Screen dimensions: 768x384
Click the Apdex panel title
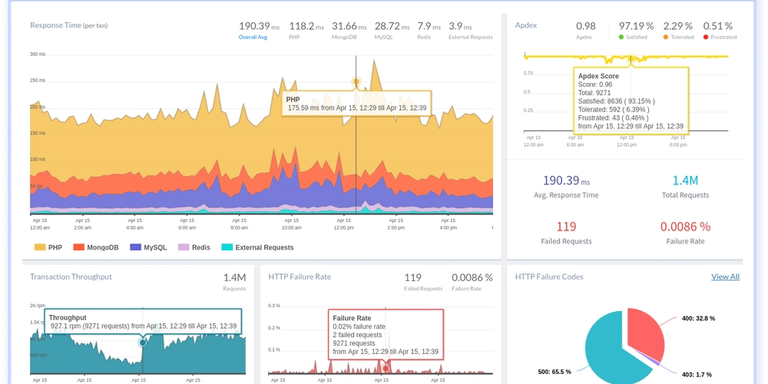(x=526, y=25)
